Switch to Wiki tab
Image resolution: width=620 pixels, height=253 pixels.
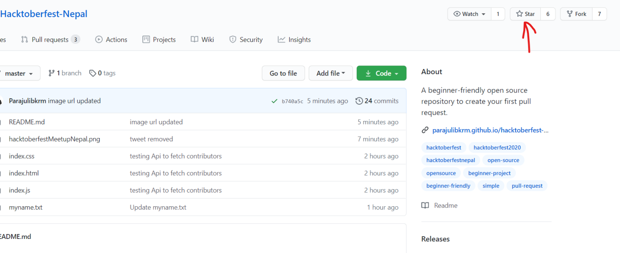click(203, 39)
